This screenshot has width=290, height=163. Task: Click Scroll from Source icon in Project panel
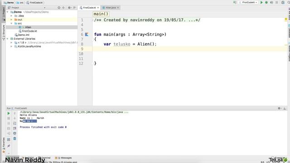(x=59, y=8)
